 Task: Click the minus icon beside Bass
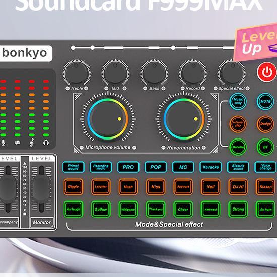(x=145, y=88)
